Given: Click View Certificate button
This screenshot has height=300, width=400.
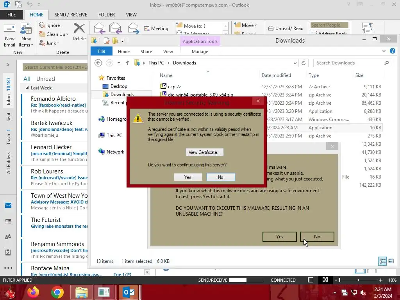Looking at the screenshot, I should tap(205, 152).
